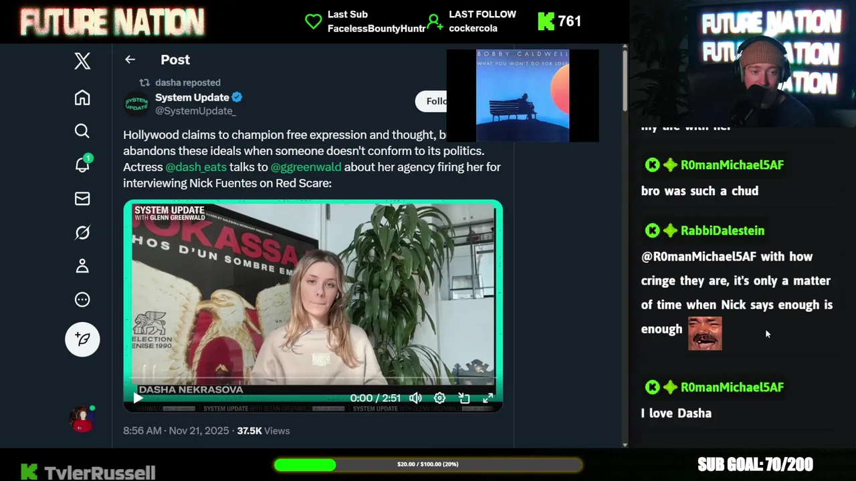The height and width of the screenshot is (481, 856).
Task: Toggle fullscreen on the video
Action: tap(488, 398)
